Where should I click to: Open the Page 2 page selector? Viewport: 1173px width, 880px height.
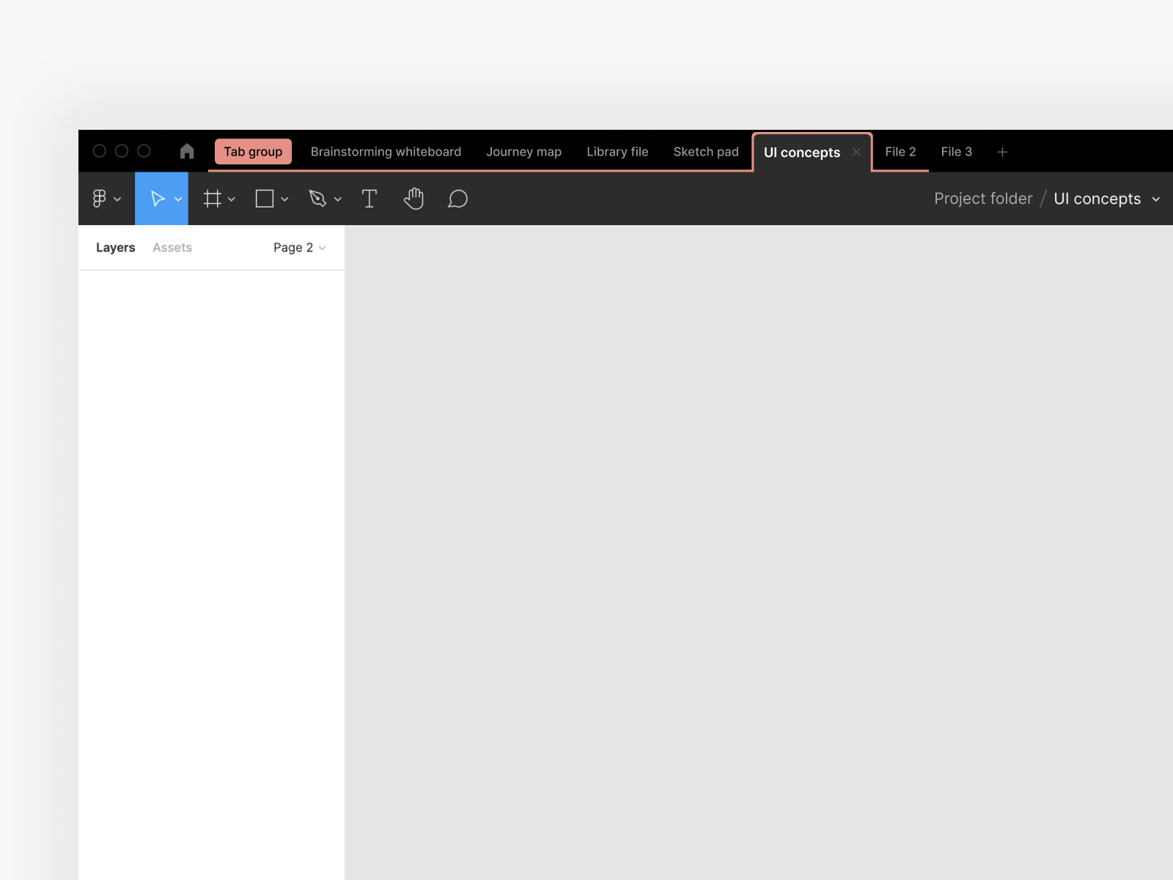tap(298, 247)
